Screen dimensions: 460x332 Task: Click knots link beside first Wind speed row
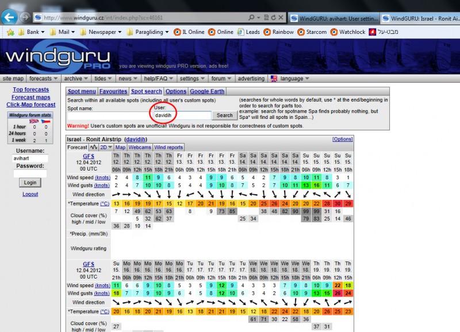click(x=103, y=177)
